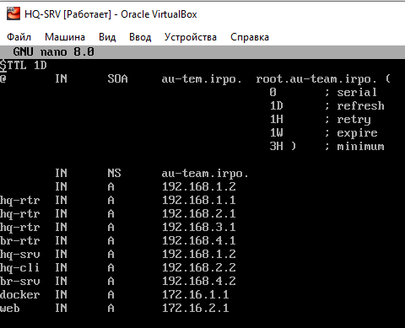Click the serial value 0
The width and height of the screenshot is (405, 328).
pyautogui.click(x=273, y=92)
